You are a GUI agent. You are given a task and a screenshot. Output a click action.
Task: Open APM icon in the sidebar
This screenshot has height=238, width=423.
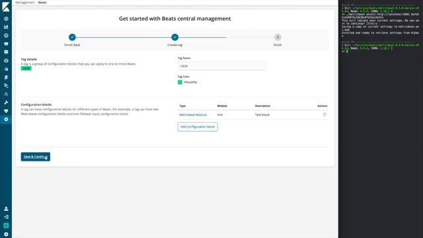pyautogui.click(x=6, y=85)
